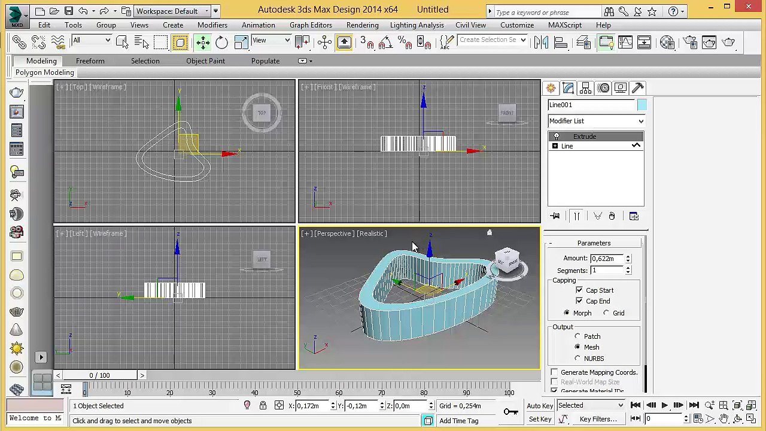The image size is (766, 431).
Task: Select NURBS output option
Action: coord(577,359)
